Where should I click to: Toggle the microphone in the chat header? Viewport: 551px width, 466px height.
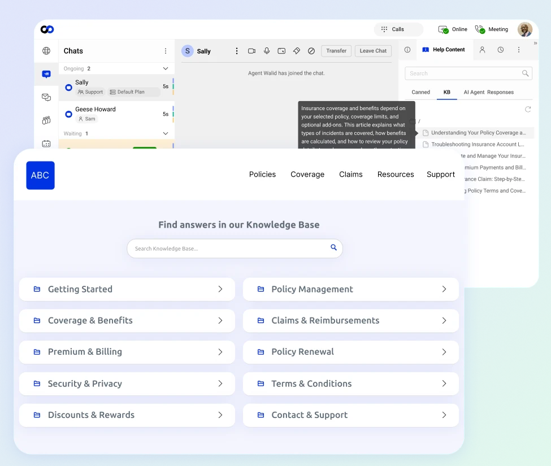(266, 51)
